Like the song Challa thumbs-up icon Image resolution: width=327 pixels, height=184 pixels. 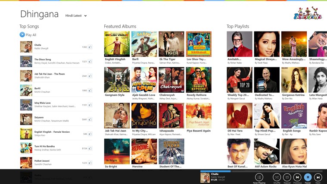click(90, 47)
